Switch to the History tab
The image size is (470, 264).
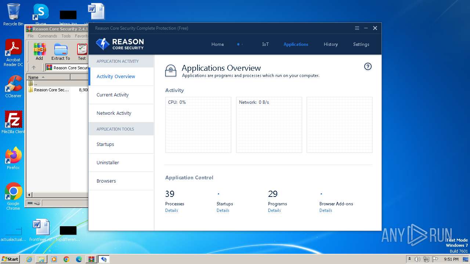click(x=330, y=44)
